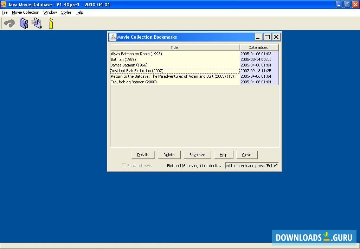Open movie collection via the book toolbar icon
The width and height of the screenshot is (360, 249).
[x=23, y=23]
